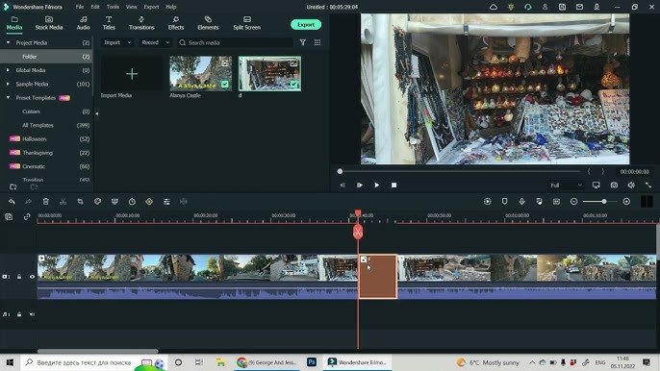Viewport: 660px width, 371px height.
Task: Open Photoshop from the taskbar
Action: pos(312,362)
